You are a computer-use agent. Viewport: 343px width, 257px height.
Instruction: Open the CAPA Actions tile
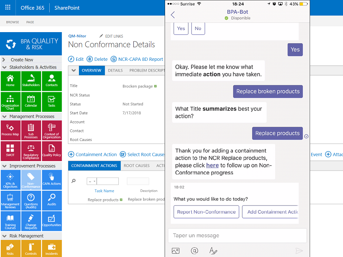tap(51, 179)
